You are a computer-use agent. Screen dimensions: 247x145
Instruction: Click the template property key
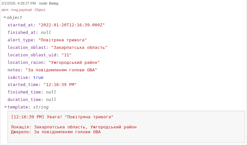18,107
